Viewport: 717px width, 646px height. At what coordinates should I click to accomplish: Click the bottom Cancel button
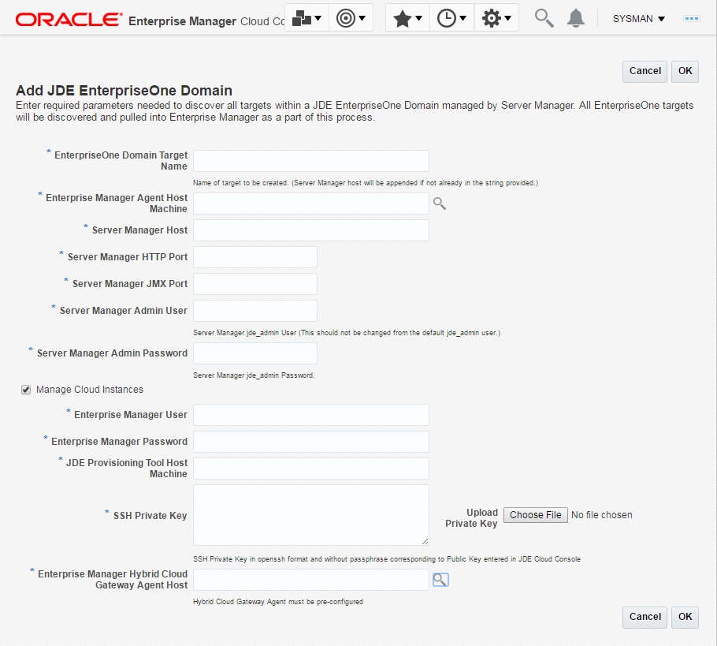tap(645, 617)
